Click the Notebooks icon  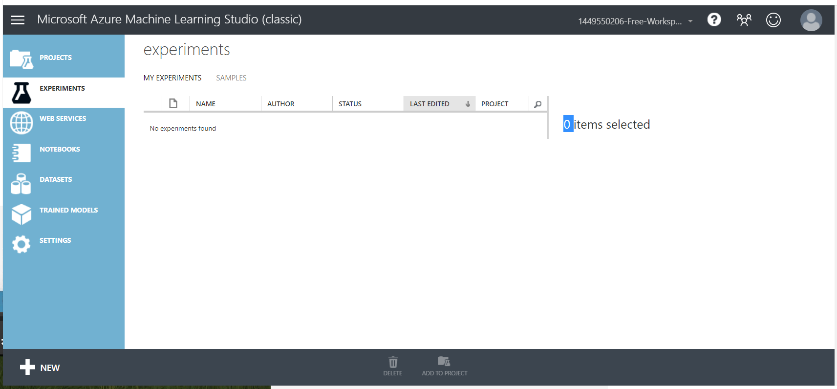pos(21,153)
